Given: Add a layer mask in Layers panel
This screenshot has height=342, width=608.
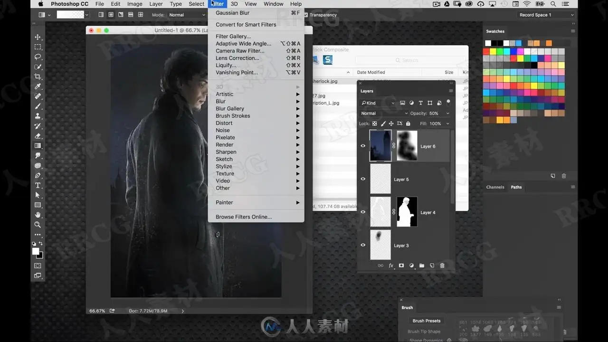Looking at the screenshot, I should click(x=401, y=266).
